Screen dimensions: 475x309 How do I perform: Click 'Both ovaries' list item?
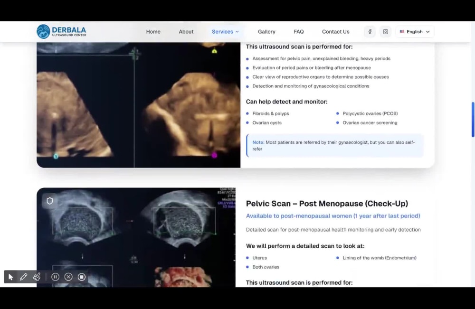[266, 267]
